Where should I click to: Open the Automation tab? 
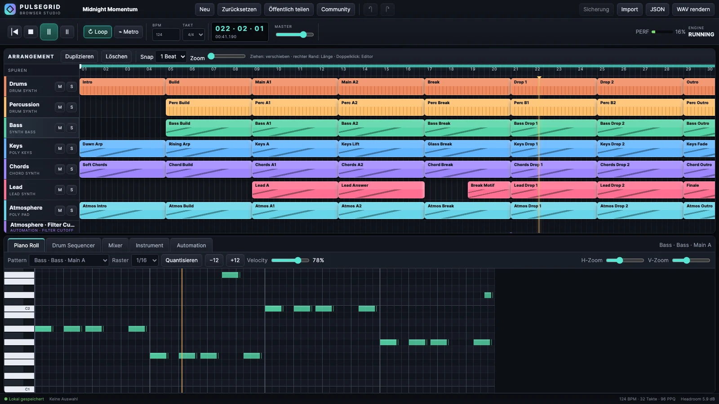click(x=191, y=246)
